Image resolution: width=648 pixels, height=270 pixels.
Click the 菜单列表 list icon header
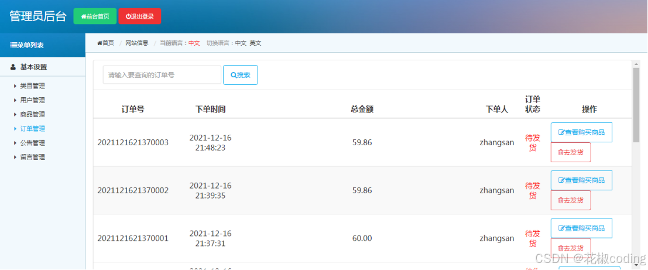[27, 45]
